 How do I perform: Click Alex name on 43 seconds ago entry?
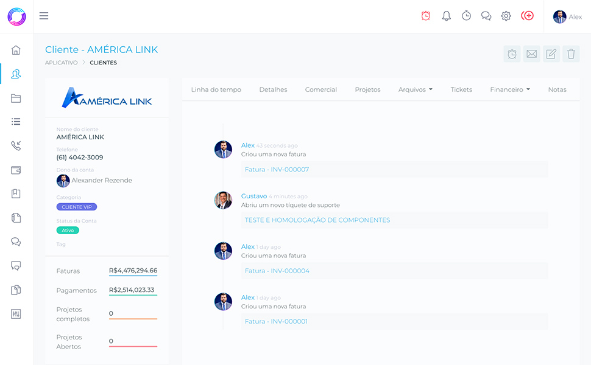[x=247, y=145]
